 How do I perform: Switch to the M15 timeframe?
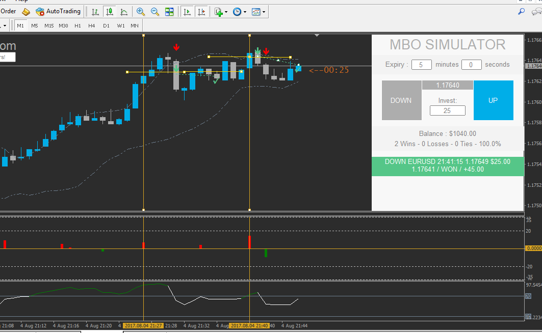[x=49, y=26]
